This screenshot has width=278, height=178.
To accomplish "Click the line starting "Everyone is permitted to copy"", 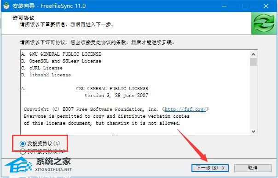I will coord(107,116).
